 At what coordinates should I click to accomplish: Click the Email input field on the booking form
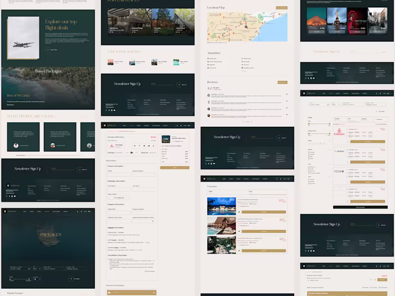click(x=119, y=175)
